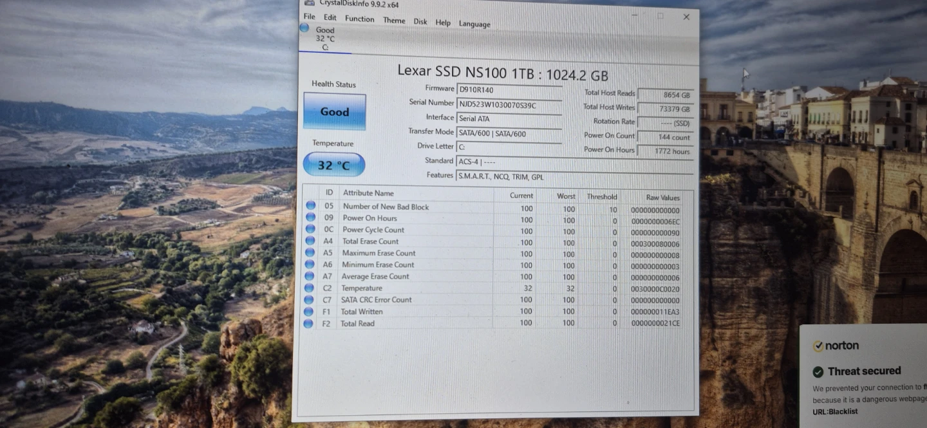This screenshot has height=428, width=927.
Task: Select the Total Written attribute name
Action: (x=362, y=312)
